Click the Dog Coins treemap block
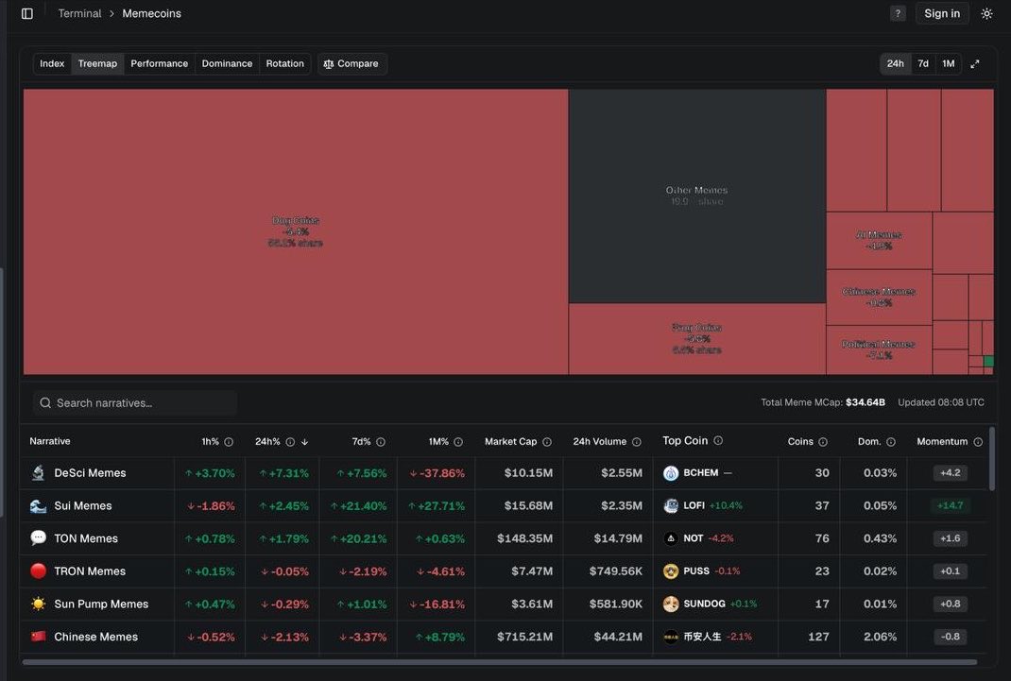Image resolution: width=1011 pixels, height=681 pixels. point(296,232)
